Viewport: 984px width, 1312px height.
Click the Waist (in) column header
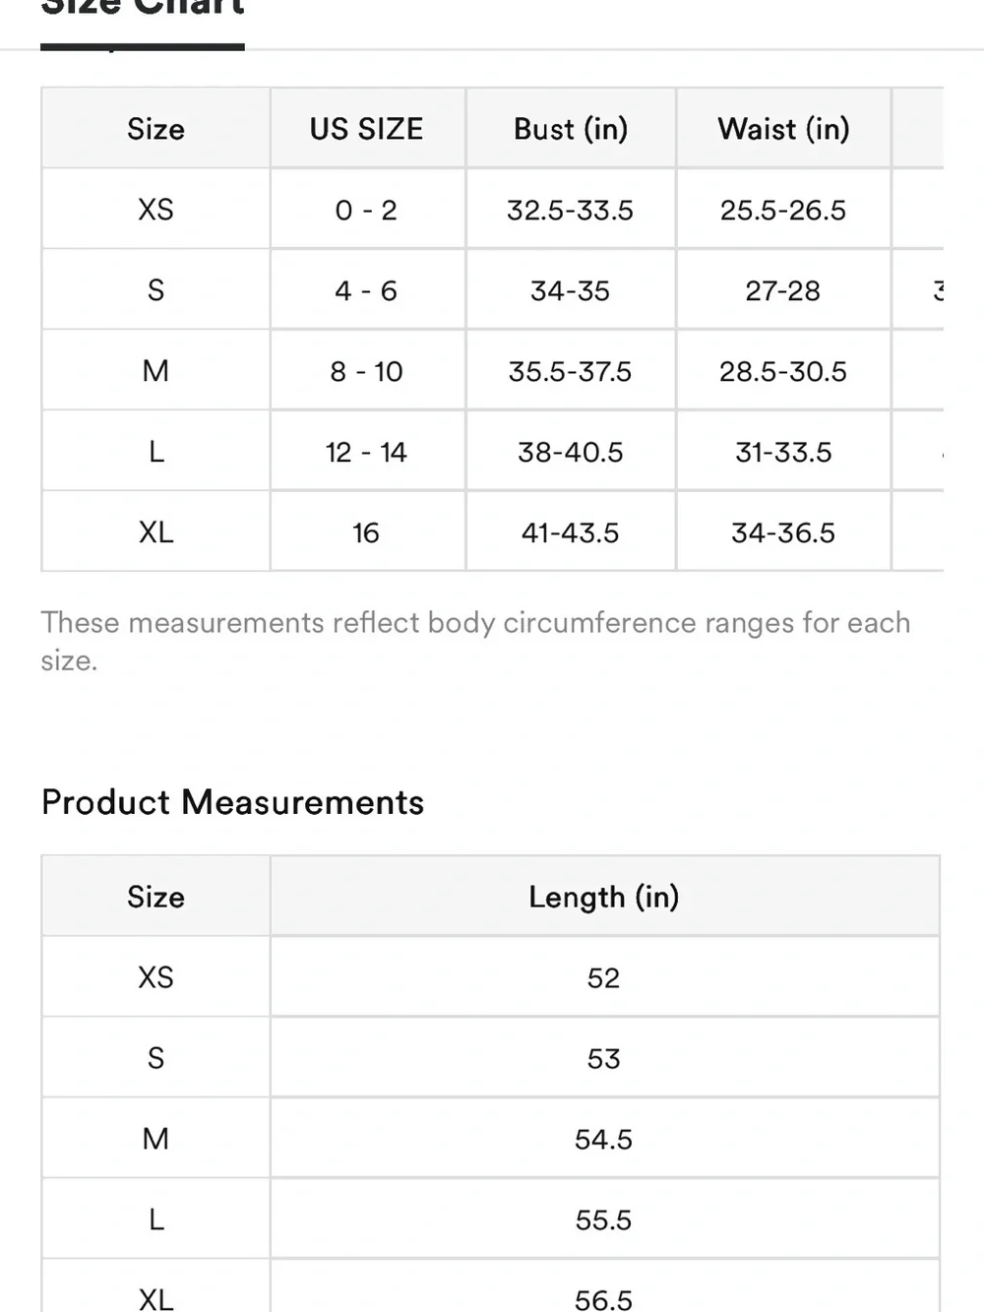[x=783, y=128]
